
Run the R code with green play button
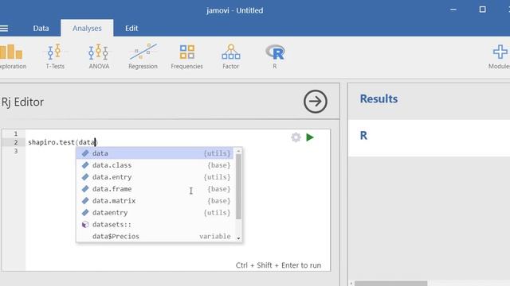point(310,137)
